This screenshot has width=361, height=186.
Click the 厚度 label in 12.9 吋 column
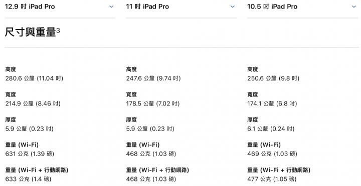coord(11,120)
